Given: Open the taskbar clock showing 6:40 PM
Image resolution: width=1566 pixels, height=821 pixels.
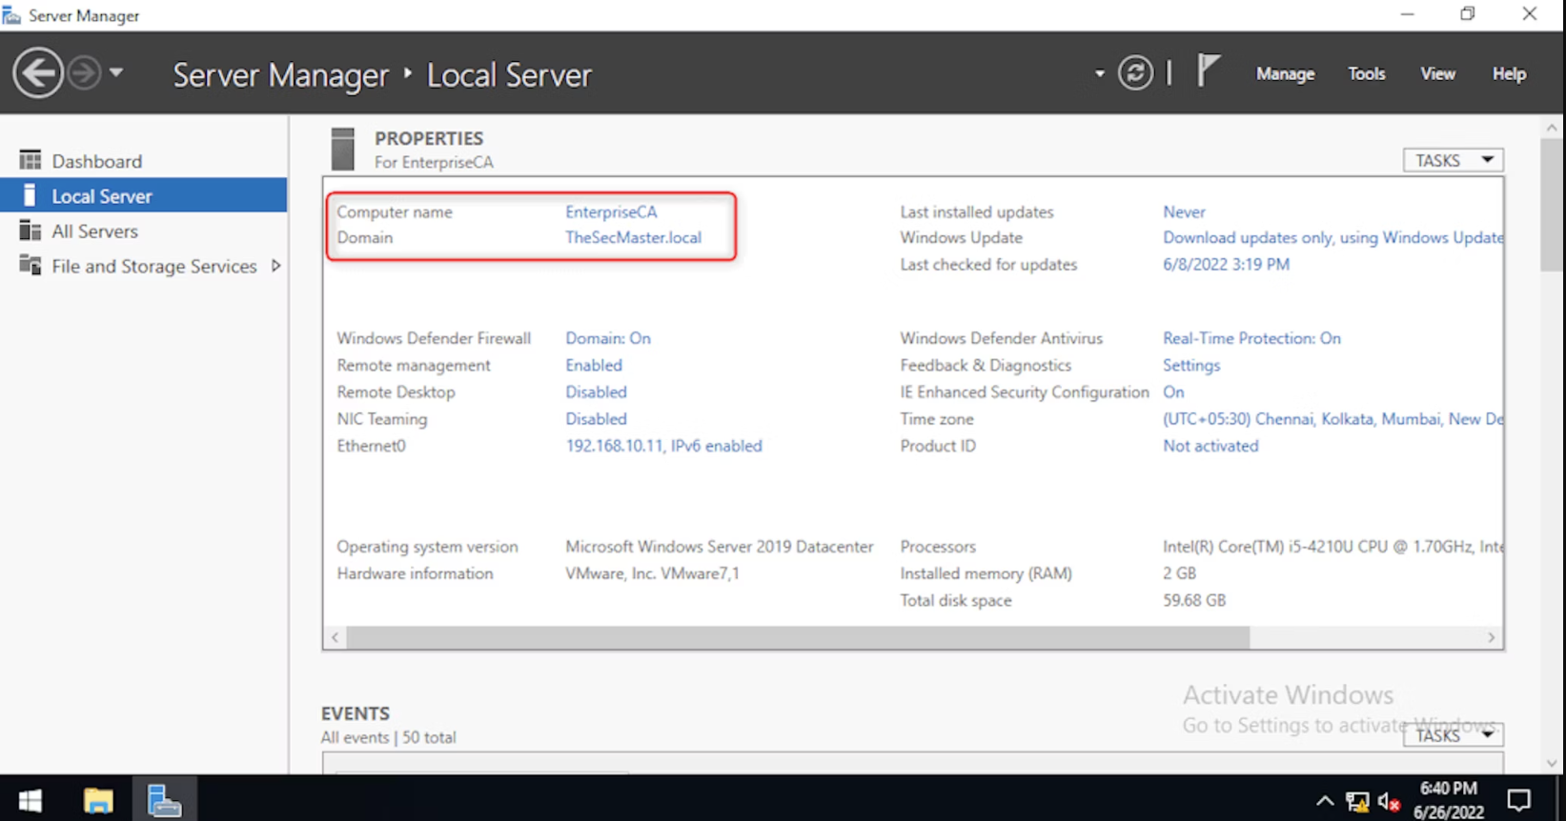Looking at the screenshot, I should (1448, 799).
